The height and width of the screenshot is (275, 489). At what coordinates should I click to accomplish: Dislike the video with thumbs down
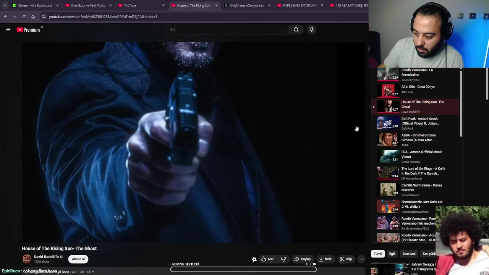(x=283, y=259)
